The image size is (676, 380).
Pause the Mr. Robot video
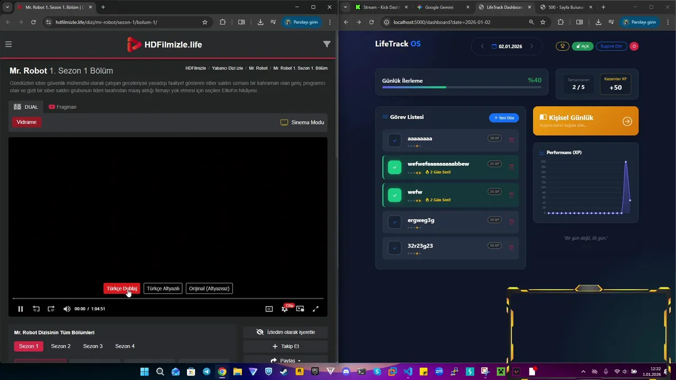[x=21, y=309]
